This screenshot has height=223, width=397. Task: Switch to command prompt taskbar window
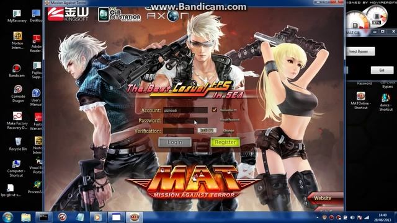tap(43, 217)
